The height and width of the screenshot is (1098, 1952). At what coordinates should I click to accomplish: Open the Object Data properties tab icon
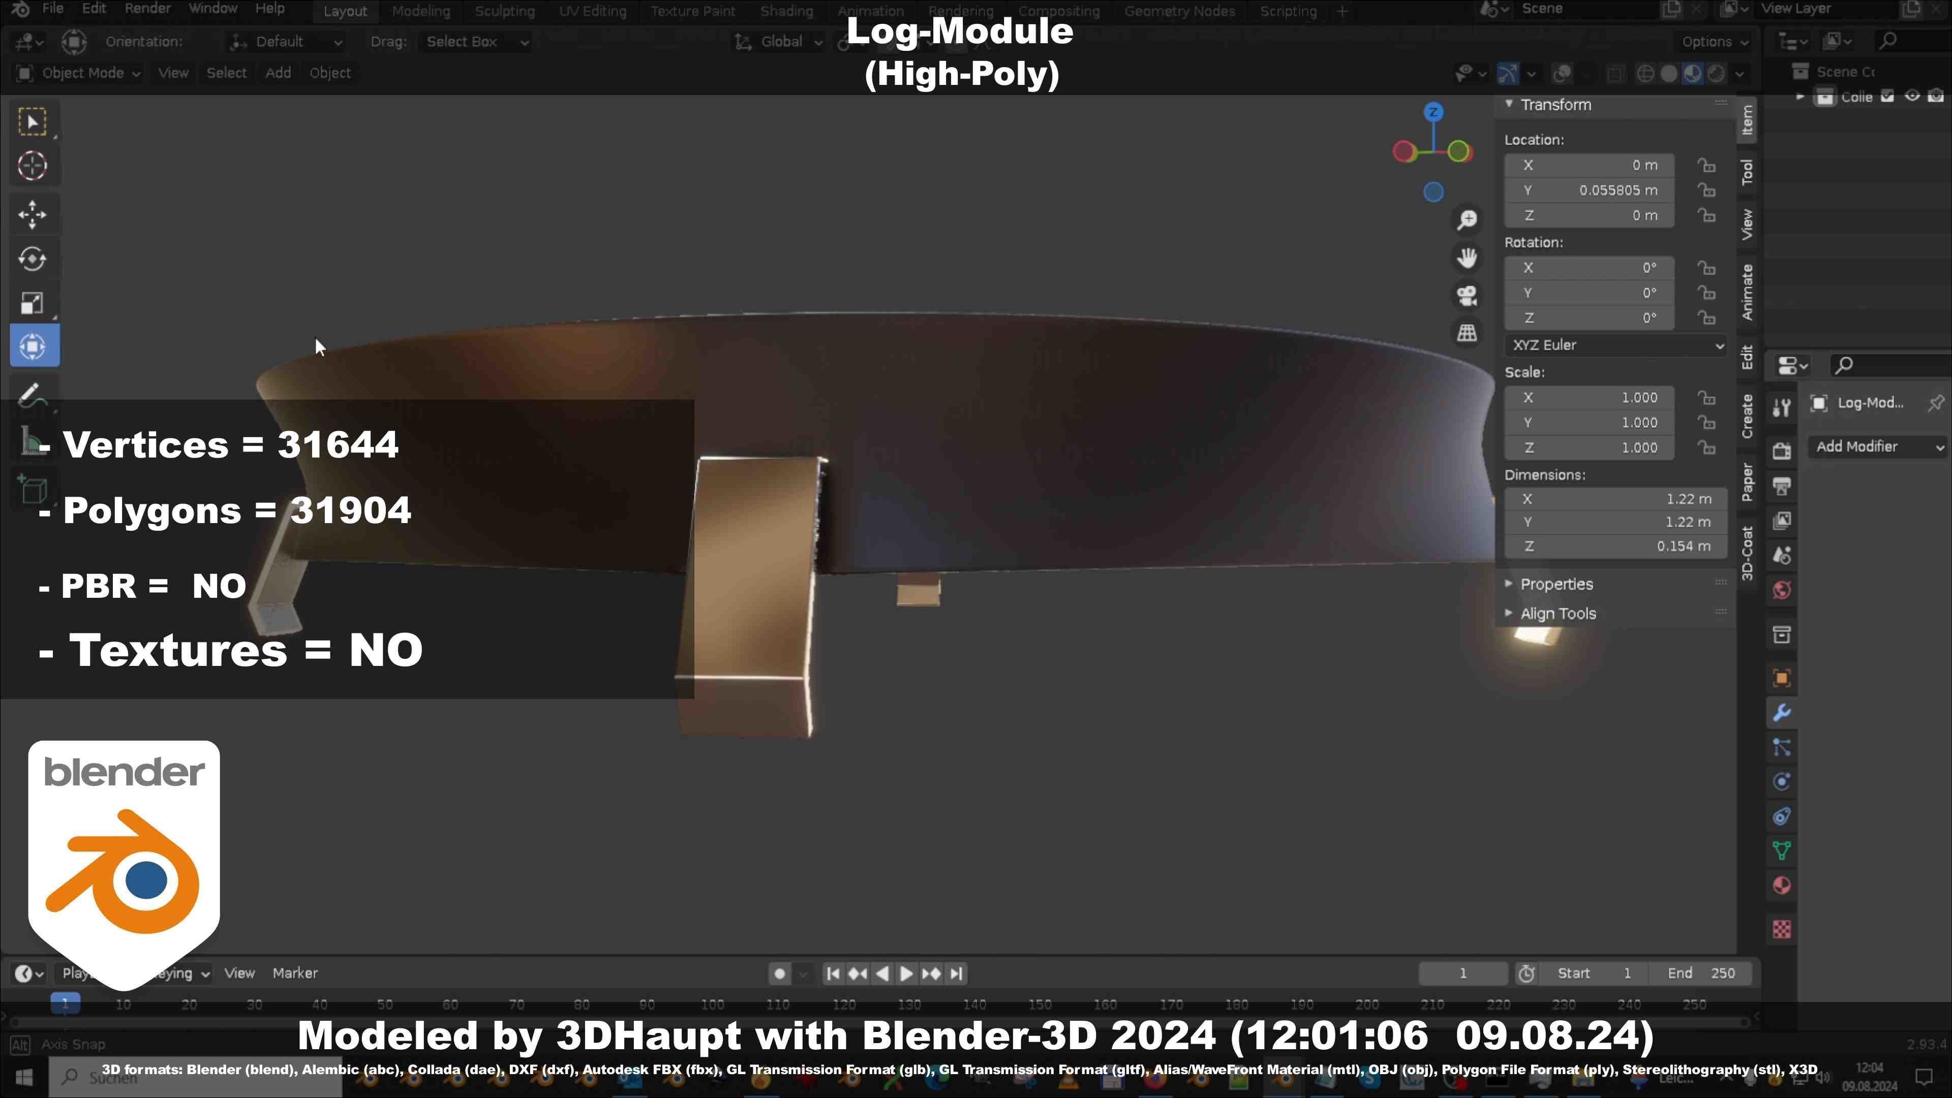pyautogui.click(x=1782, y=851)
